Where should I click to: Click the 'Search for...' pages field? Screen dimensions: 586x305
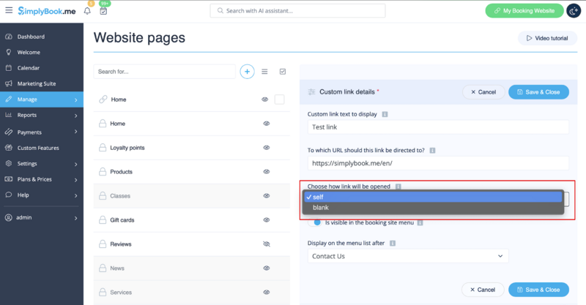[164, 71]
